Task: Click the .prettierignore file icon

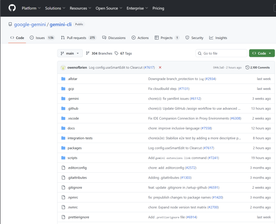Action: tap(63, 217)
